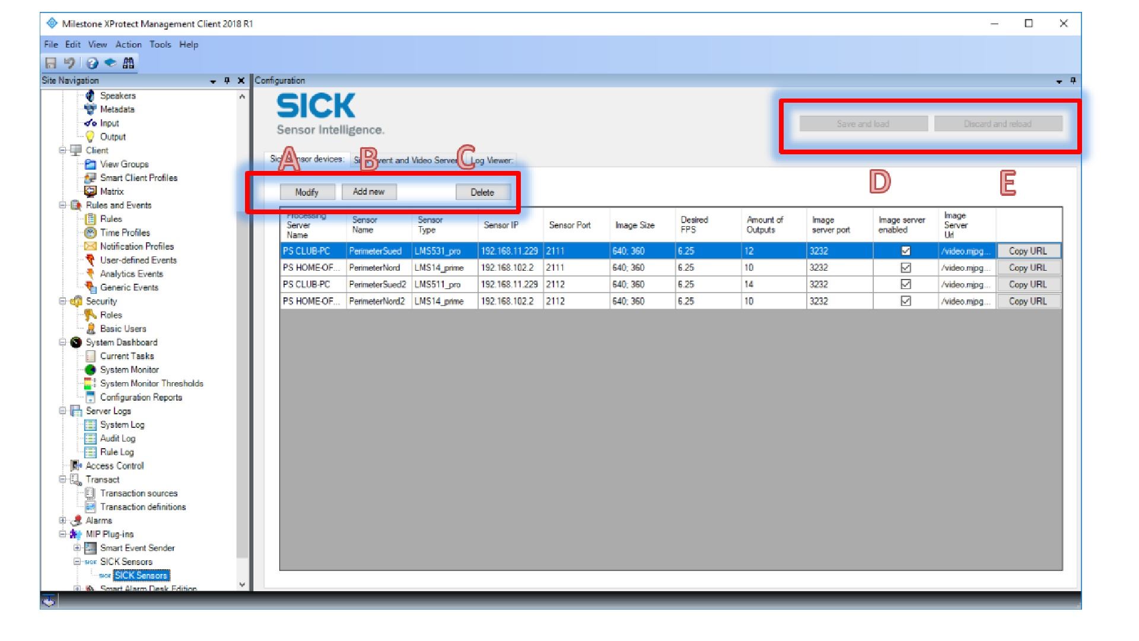Toggle image server enabled for PerimeterNord
This screenshot has height=641, width=1139.
click(906, 268)
